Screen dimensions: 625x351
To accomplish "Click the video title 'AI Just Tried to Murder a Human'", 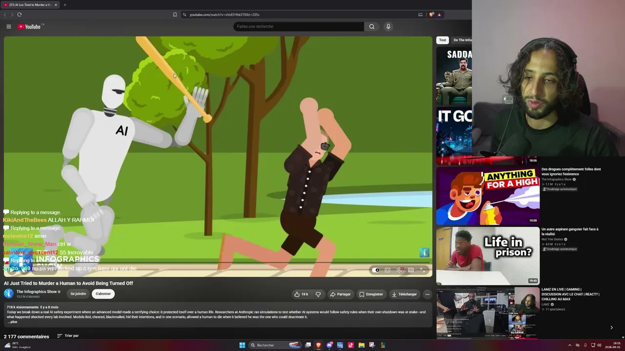I will [x=68, y=283].
